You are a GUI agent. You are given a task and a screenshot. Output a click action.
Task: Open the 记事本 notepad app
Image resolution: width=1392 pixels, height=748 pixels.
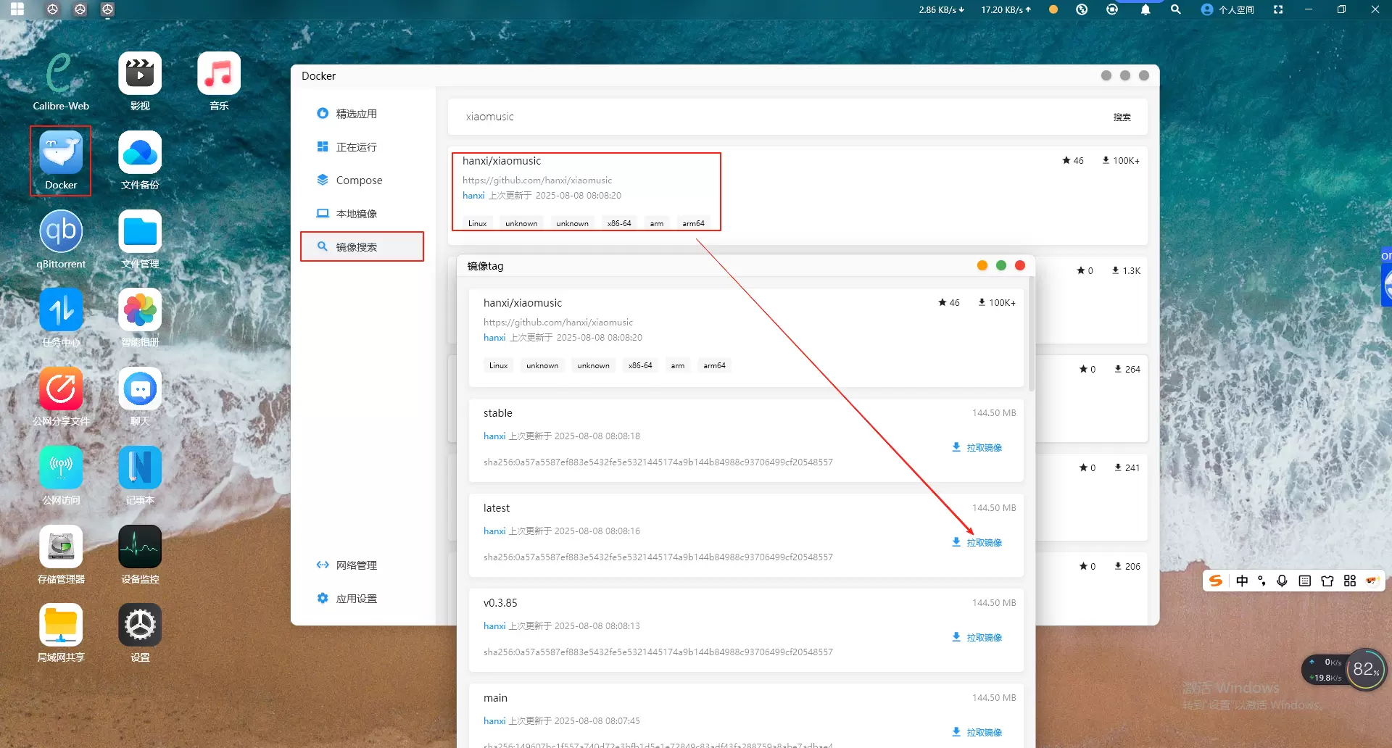click(x=140, y=468)
